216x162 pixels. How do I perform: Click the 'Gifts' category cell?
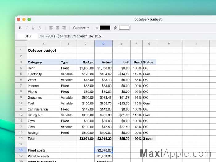[x=44, y=127]
